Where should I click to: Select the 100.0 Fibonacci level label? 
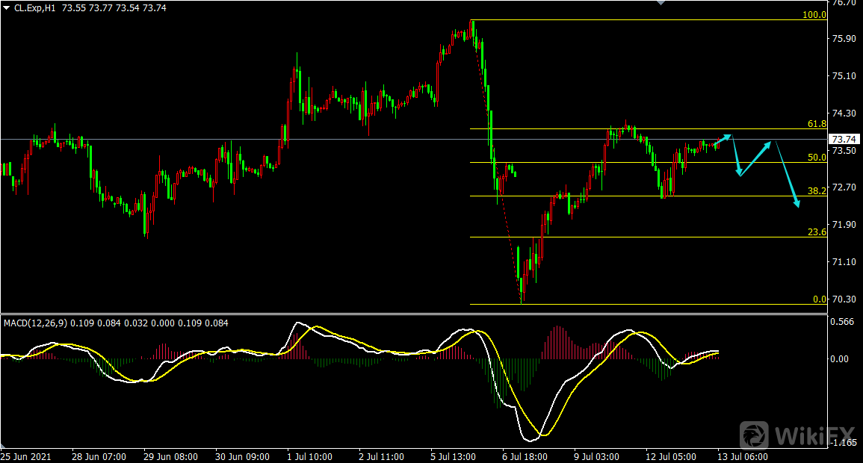click(814, 15)
